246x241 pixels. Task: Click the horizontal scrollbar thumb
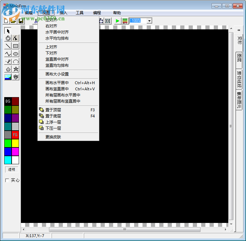[x=125, y=229]
